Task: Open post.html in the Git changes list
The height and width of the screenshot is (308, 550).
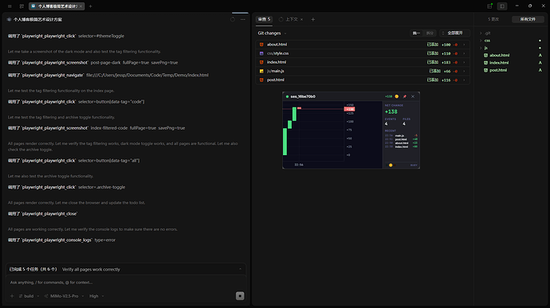Action: 363,80
